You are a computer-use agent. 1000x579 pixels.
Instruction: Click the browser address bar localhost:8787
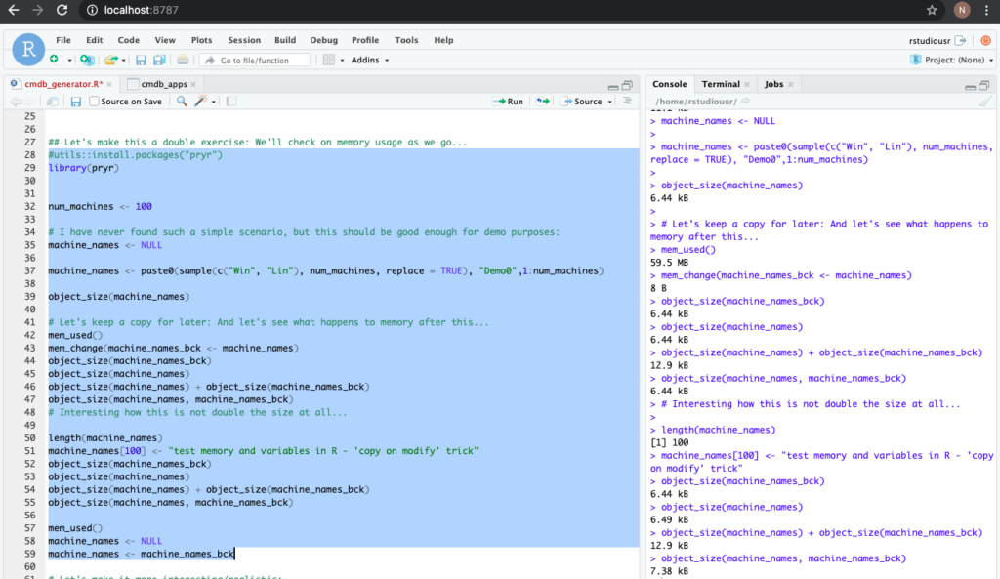[x=141, y=10]
